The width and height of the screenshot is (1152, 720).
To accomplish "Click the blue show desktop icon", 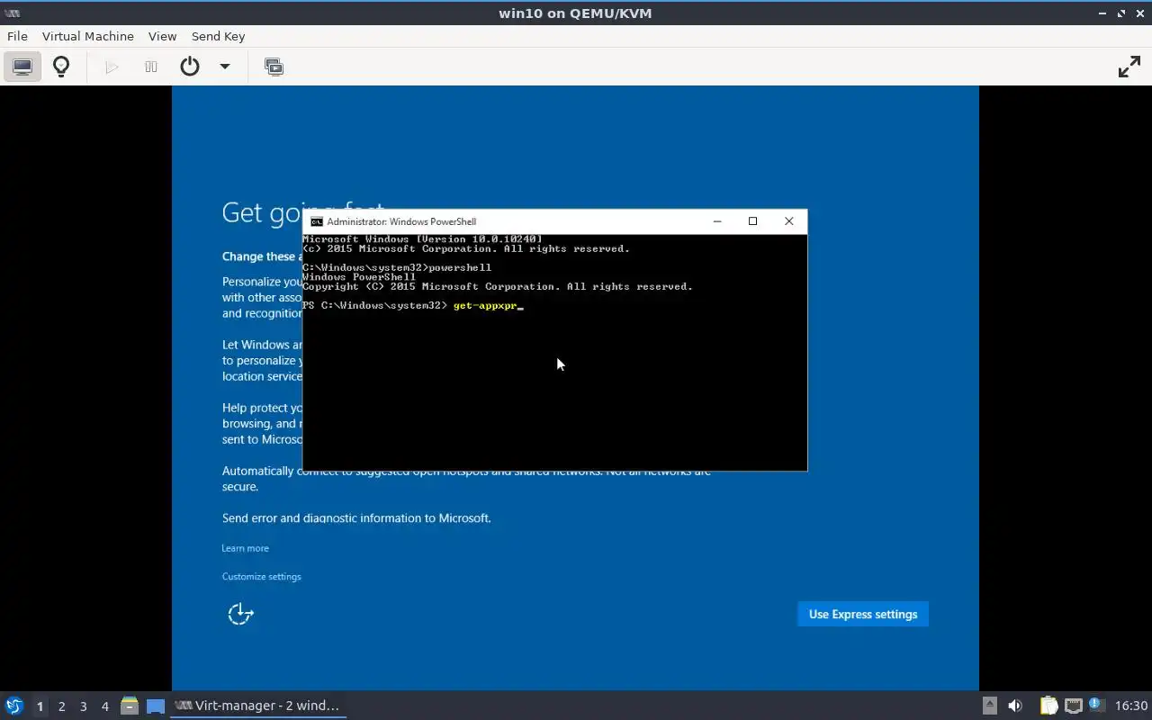I will [156, 706].
